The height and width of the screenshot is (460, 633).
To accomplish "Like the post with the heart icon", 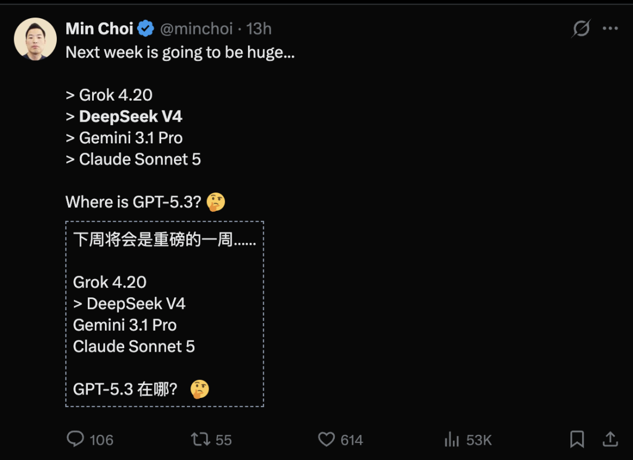I will click(x=326, y=439).
